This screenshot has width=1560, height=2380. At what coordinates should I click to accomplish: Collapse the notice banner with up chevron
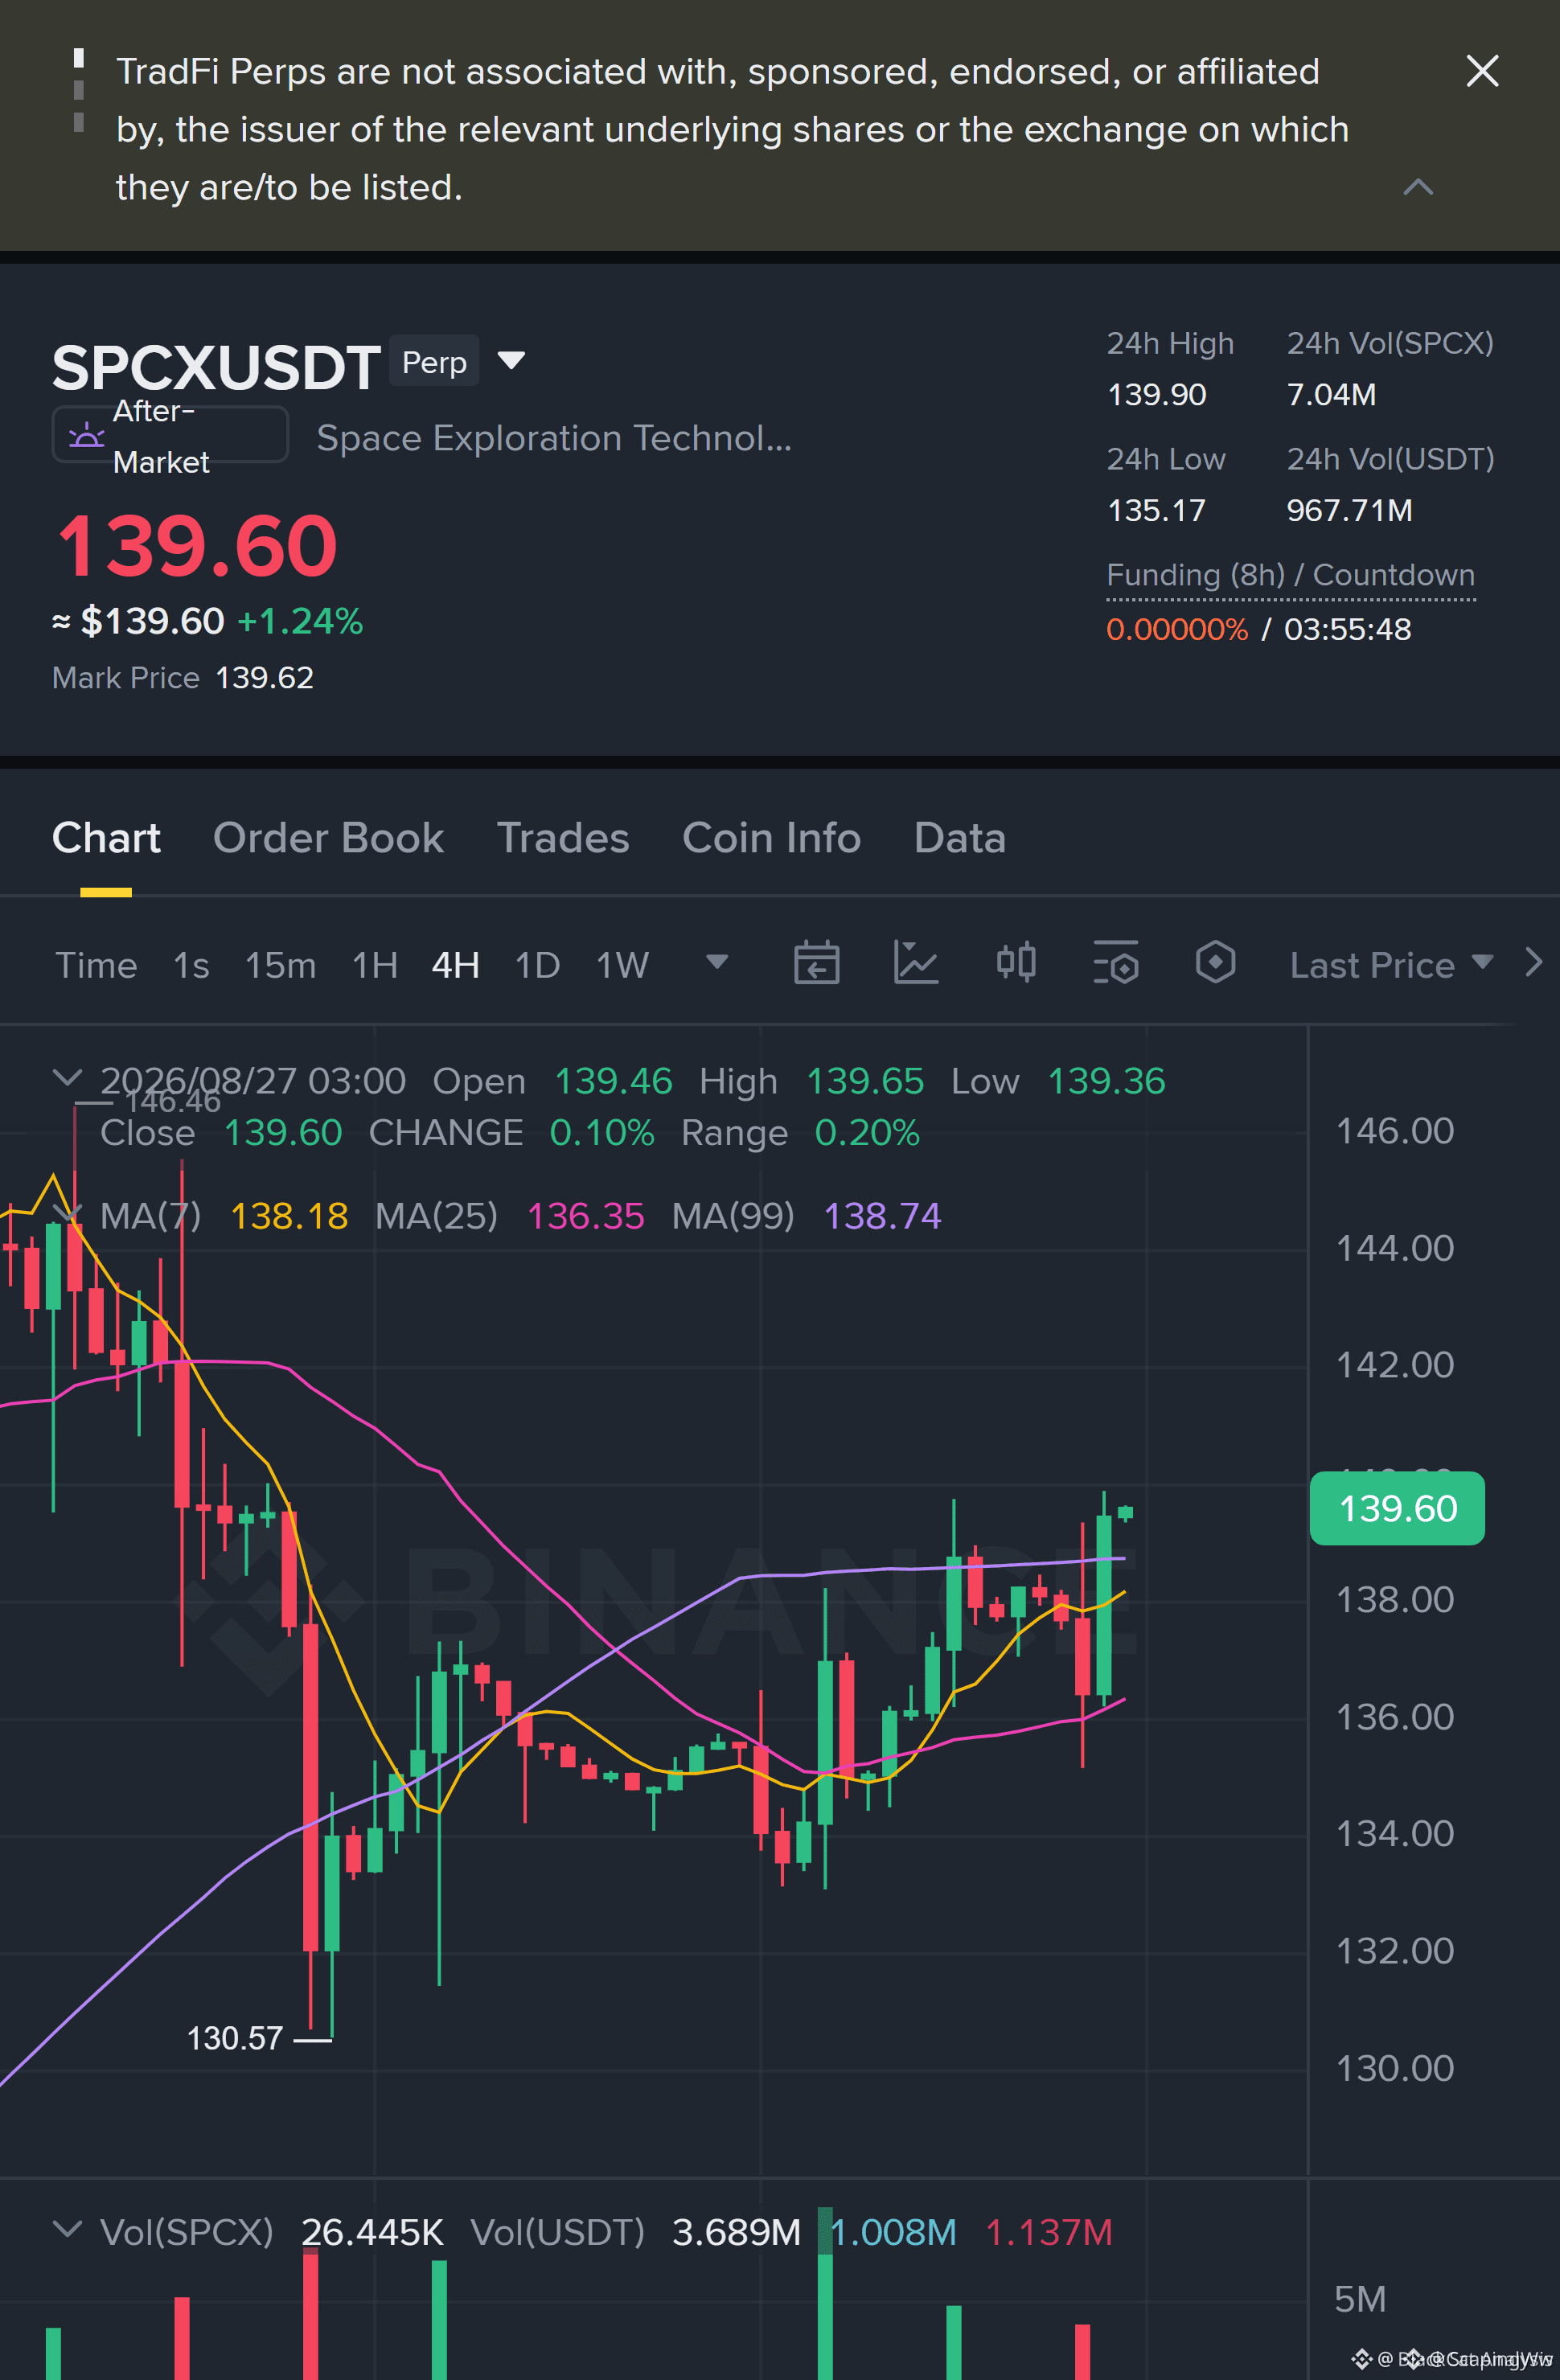(x=1418, y=187)
